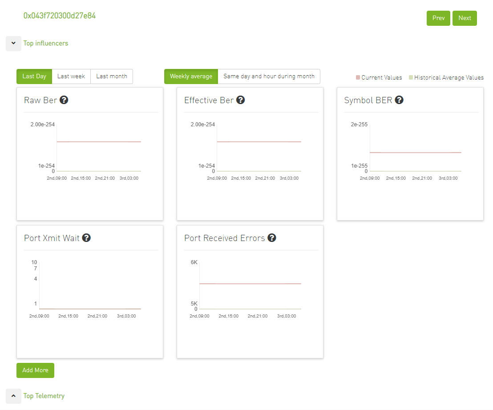The image size is (493, 410).
Task: Click the Current Values legend swatch
Action: [x=358, y=78]
